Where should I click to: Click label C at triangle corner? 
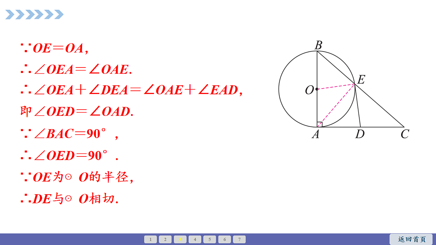pyautogui.click(x=405, y=134)
